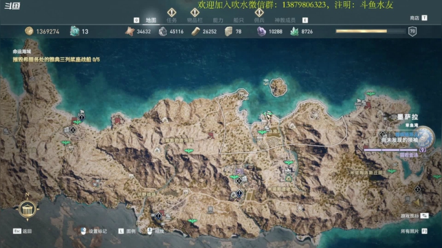This screenshot has height=248, width=442.
Task: Click the soft leather resource icon
Action: (130, 31)
